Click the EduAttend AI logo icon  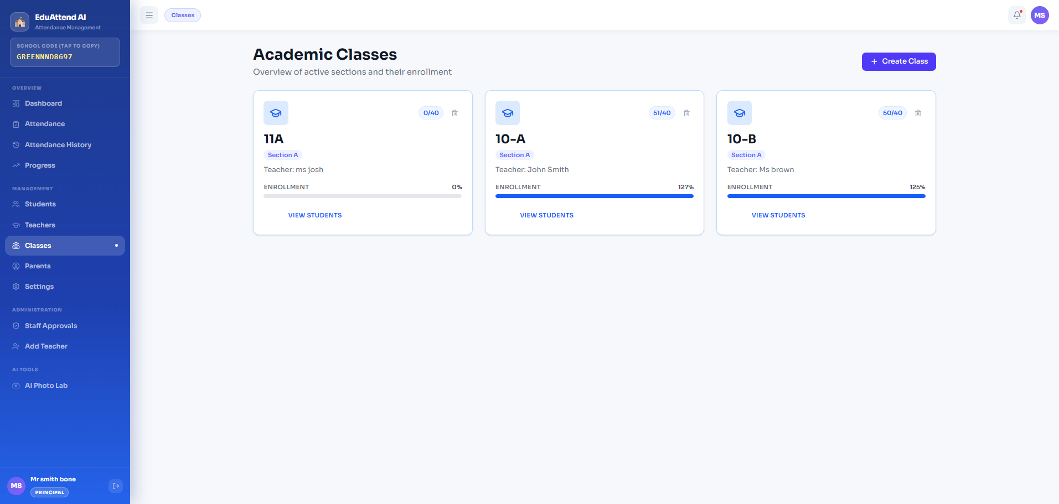20,22
